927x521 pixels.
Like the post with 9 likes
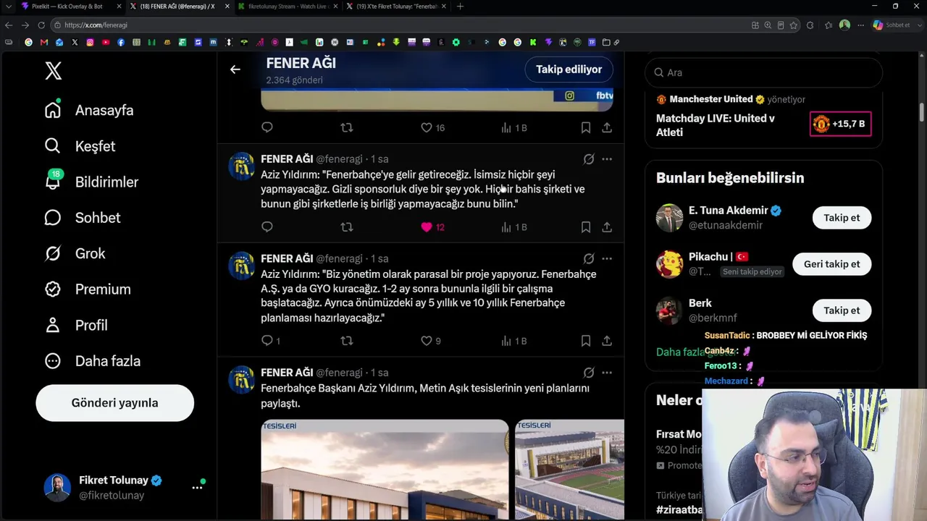point(431,341)
